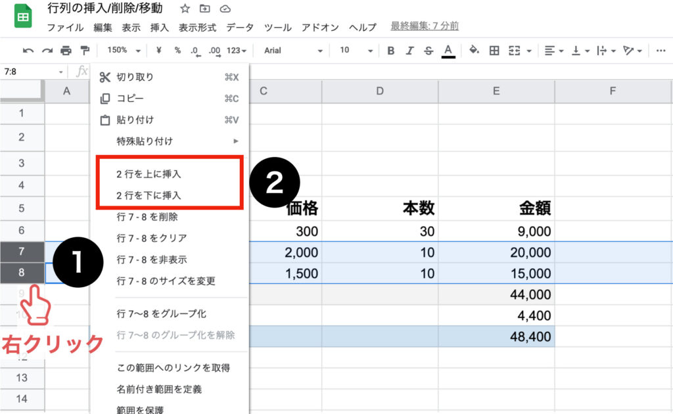Click the scissors Cut icon in menu
The width and height of the screenshot is (673, 414).
[x=104, y=78]
